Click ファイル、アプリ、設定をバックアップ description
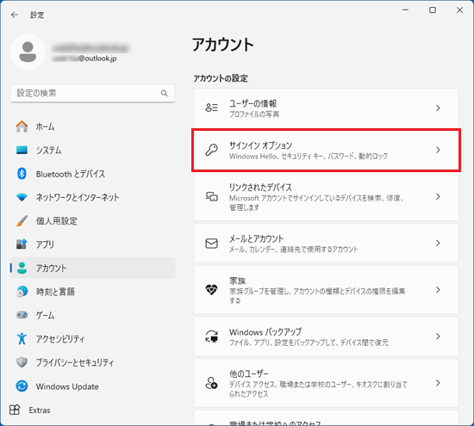The width and height of the screenshot is (474, 426). pyautogui.click(x=309, y=343)
